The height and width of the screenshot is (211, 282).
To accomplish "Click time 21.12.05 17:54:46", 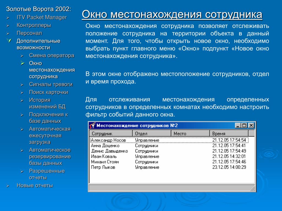I will (229, 162).
